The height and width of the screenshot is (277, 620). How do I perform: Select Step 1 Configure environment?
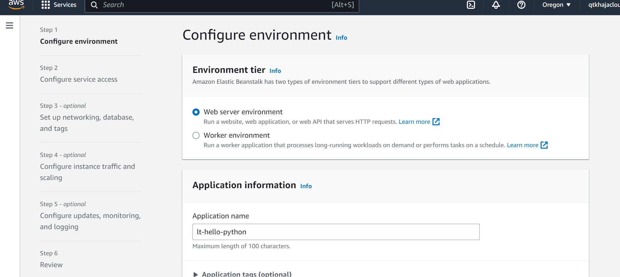pyautogui.click(x=79, y=41)
